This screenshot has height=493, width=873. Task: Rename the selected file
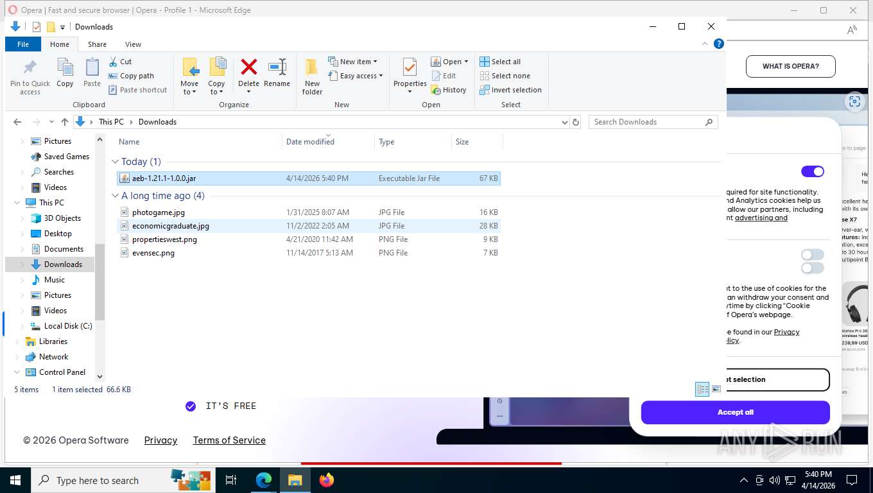click(x=277, y=73)
